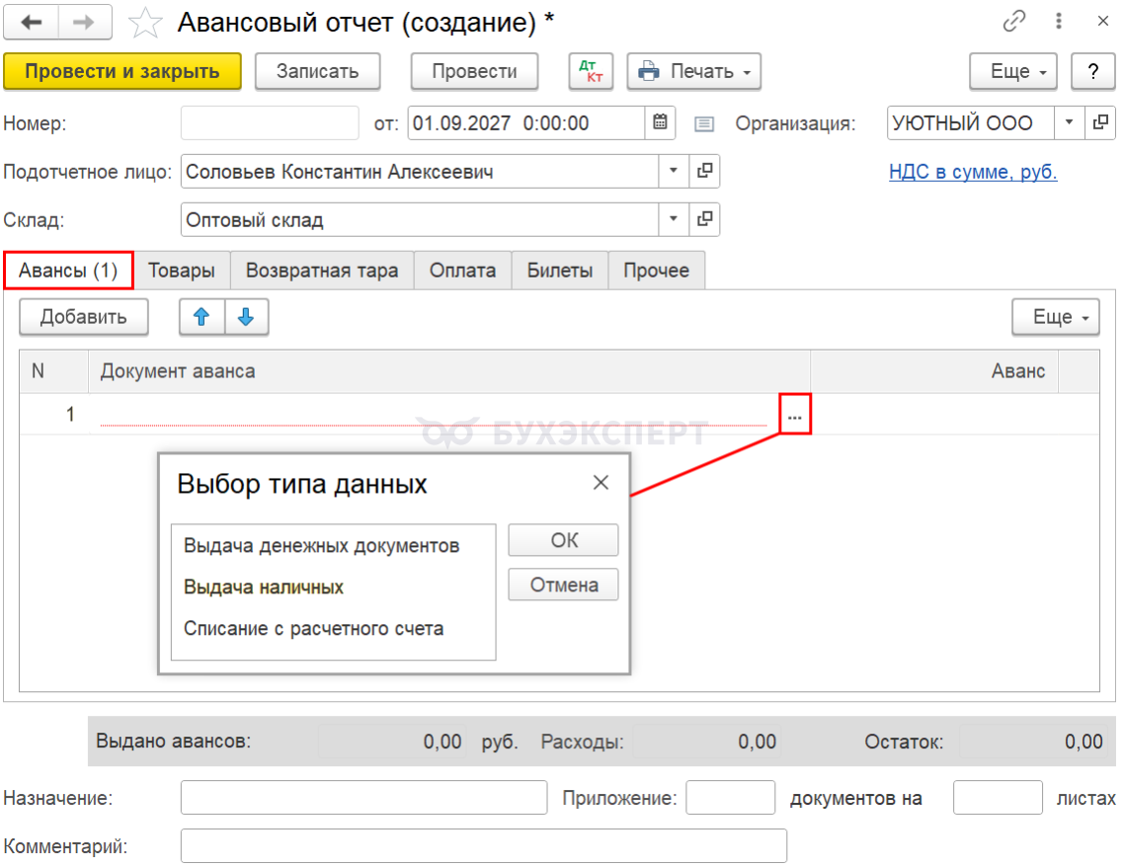
Task: Click the back navigation arrow
Action: (31, 22)
